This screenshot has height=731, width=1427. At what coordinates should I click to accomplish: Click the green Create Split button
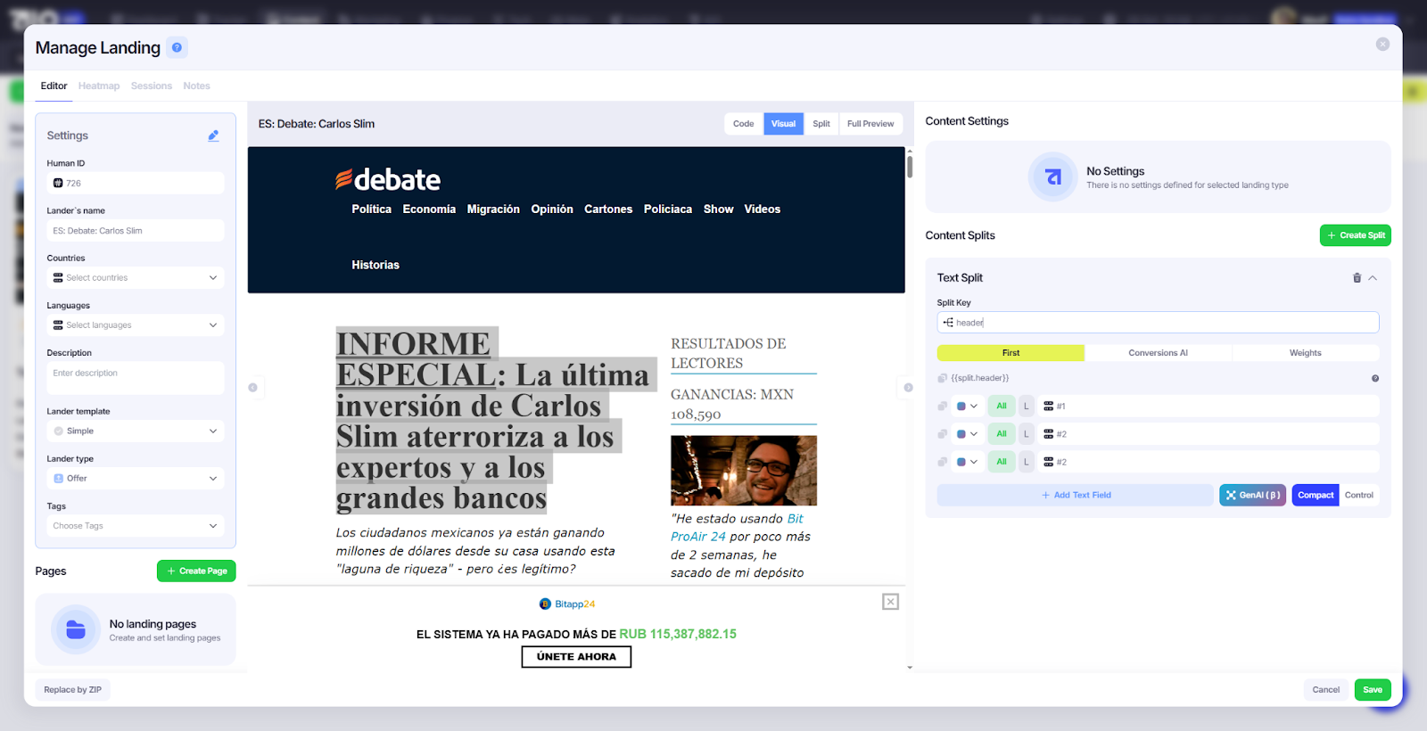(1355, 235)
